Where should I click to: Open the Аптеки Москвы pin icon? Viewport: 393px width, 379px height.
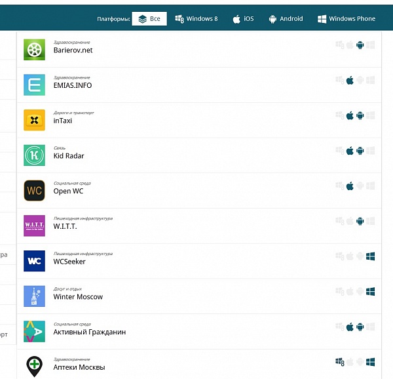pos(34,367)
